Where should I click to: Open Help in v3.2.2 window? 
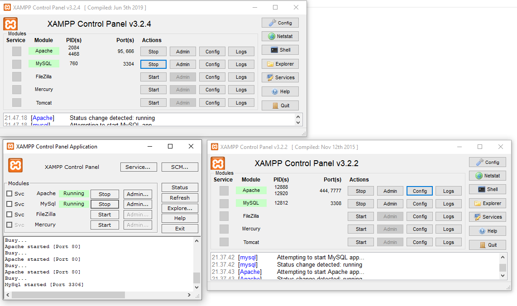coord(488,231)
